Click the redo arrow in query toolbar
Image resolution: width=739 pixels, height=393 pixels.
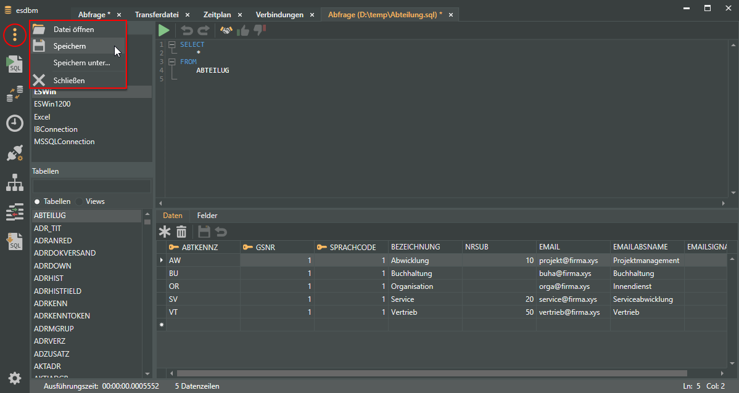204,31
